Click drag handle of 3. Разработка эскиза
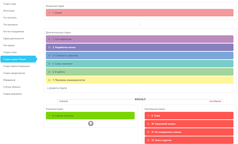Image resolution: width=238 pixels, height=144 pixels. coord(49,47)
